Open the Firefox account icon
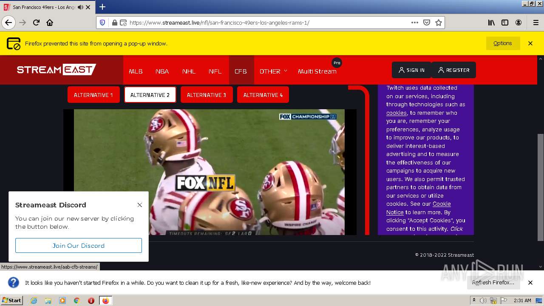The image size is (544, 306). (x=518, y=23)
